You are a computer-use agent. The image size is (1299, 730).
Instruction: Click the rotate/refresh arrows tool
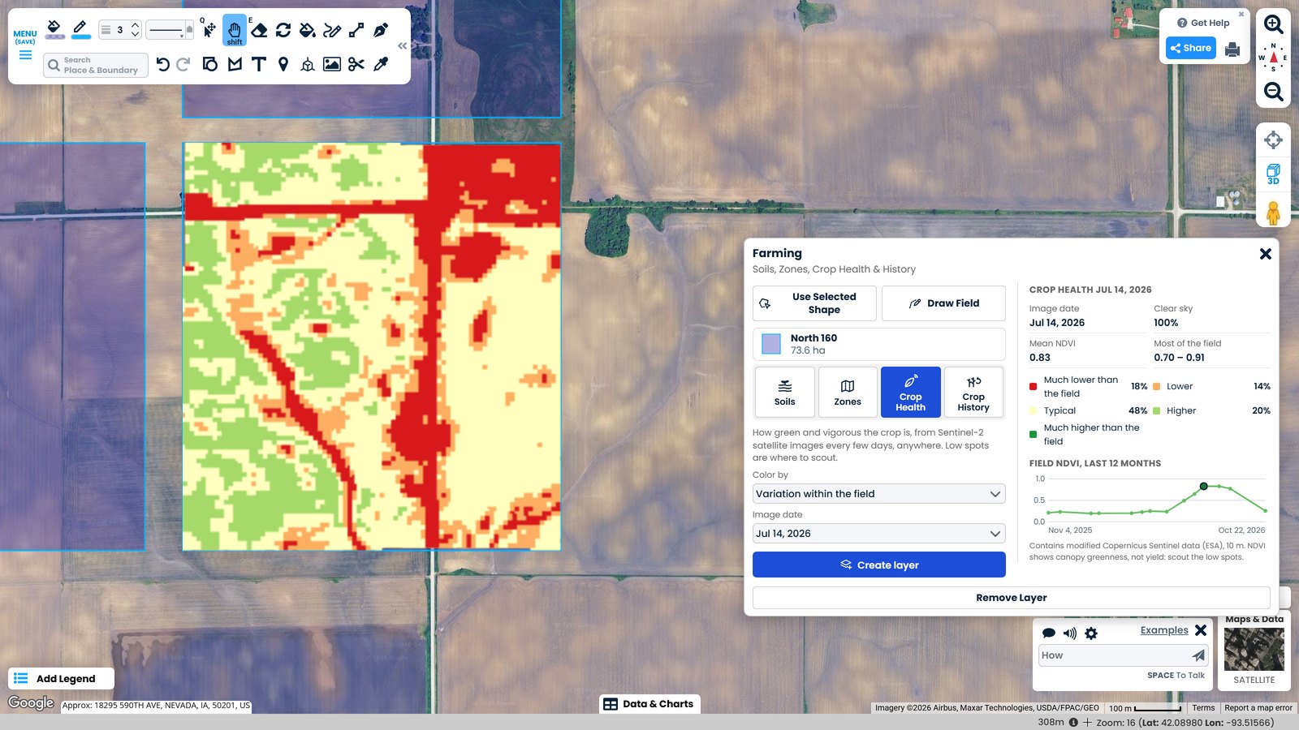(x=283, y=30)
